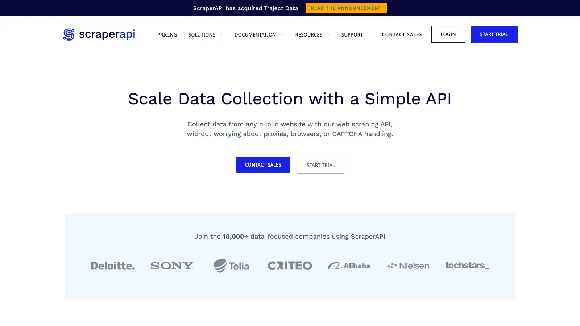Open the Login button
The width and height of the screenshot is (580, 326).
pyautogui.click(x=448, y=34)
